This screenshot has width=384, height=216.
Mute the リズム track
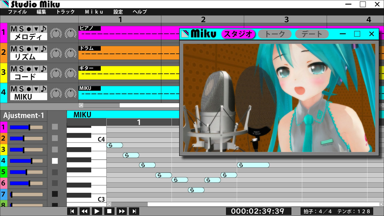[x=14, y=49]
